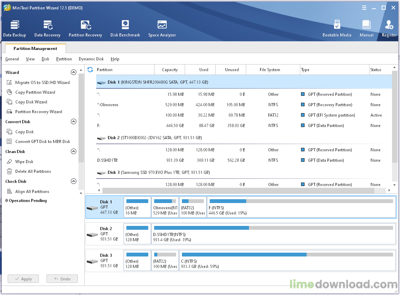
Task: Collapse the Check Disk section
Action: [x=74, y=182]
